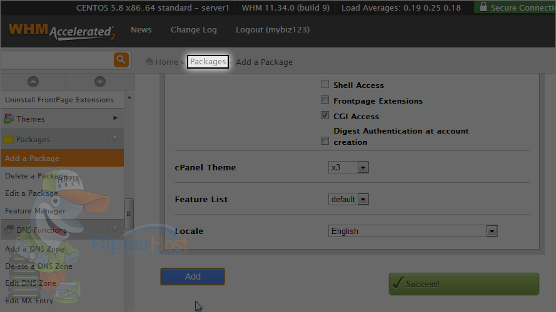Click the sidebar collapse up-arrow button
The image size is (556, 312).
pyautogui.click(x=33, y=82)
